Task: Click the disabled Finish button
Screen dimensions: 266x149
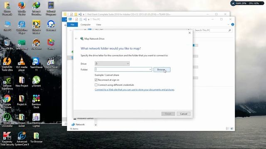Action: click(168, 114)
